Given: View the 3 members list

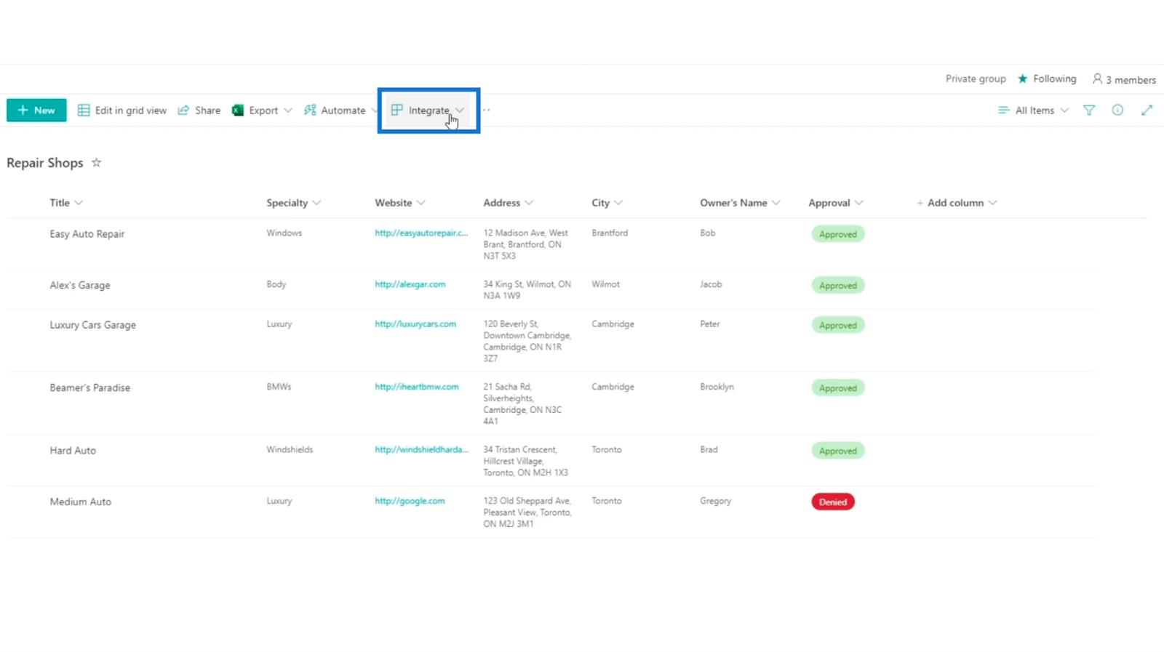Looking at the screenshot, I should [x=1124, y=79].
